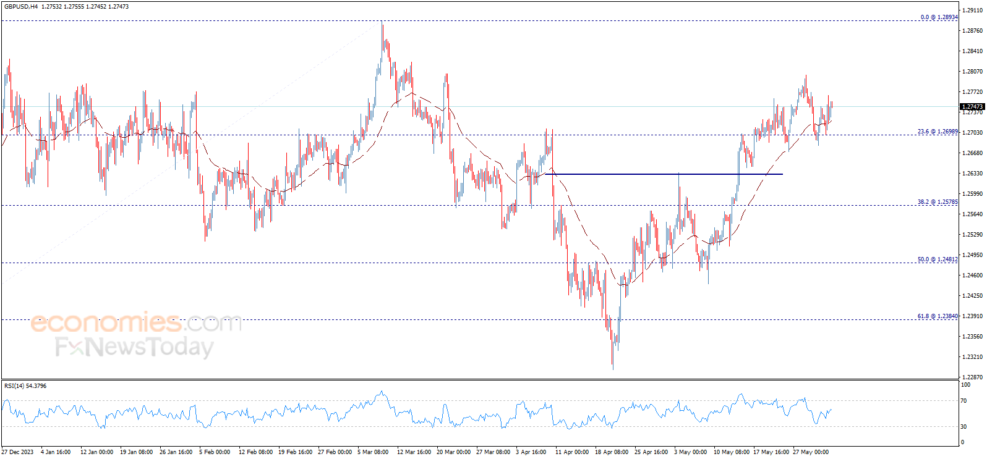The image size is (987, 459).
Task: Select the RSI 70 level label
Action: (964, 401)
